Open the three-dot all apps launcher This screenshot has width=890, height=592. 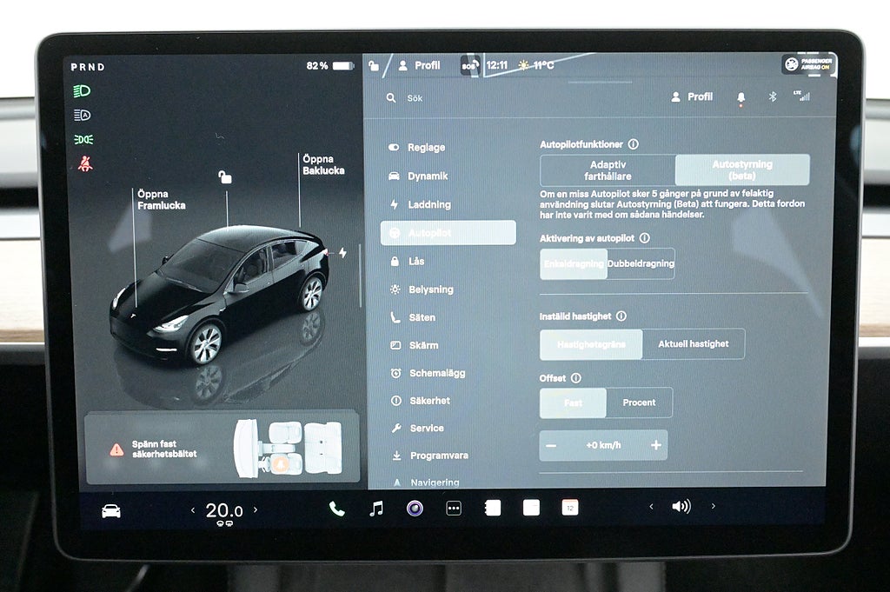point(454,509)
